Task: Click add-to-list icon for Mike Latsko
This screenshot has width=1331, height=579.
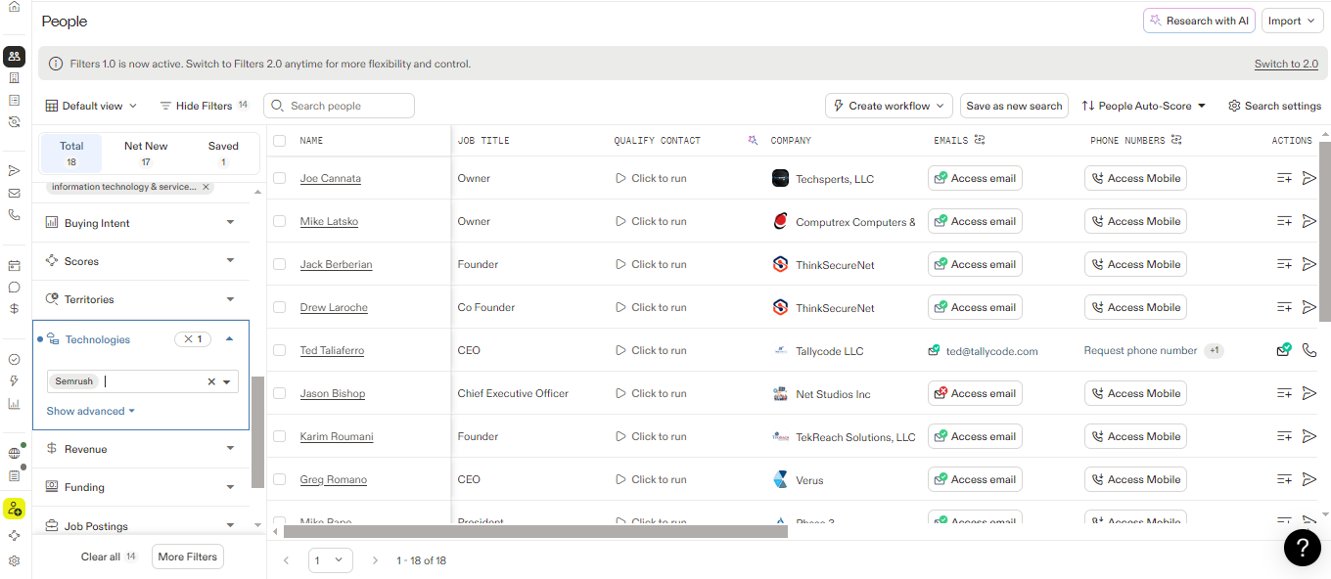Action: pyautogui.click(x=1284, y=221)
